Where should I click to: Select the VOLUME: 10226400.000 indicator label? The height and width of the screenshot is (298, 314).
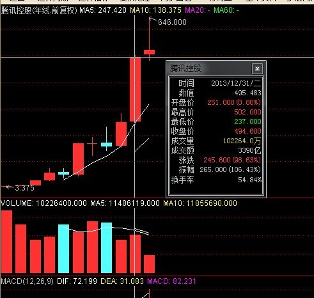[x=43, y=203]
